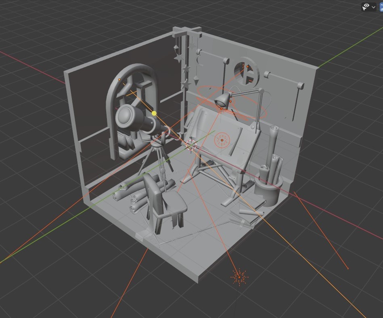
Task: Select the point light icon below the floor
Action: (x=239, y=277)
